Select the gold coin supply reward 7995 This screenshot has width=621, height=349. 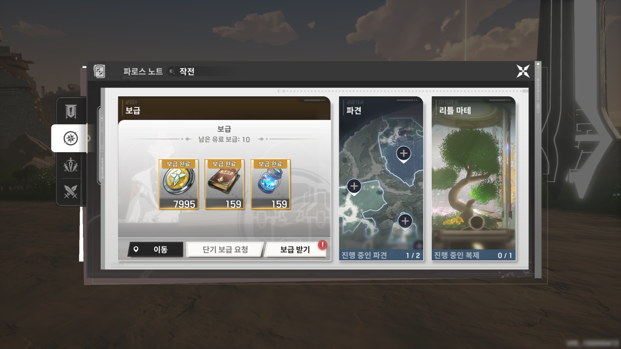[179, 184]
